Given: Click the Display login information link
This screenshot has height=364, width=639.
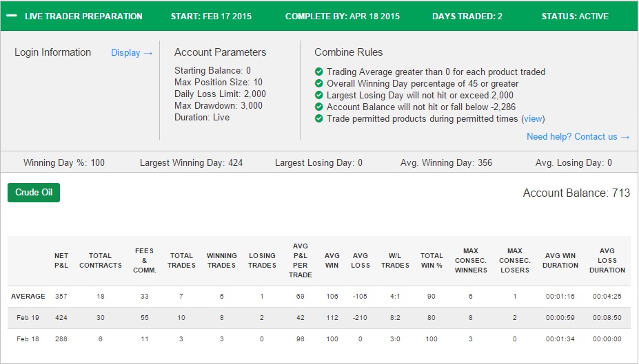Looking at the screenshot, I should pos(132,53).
